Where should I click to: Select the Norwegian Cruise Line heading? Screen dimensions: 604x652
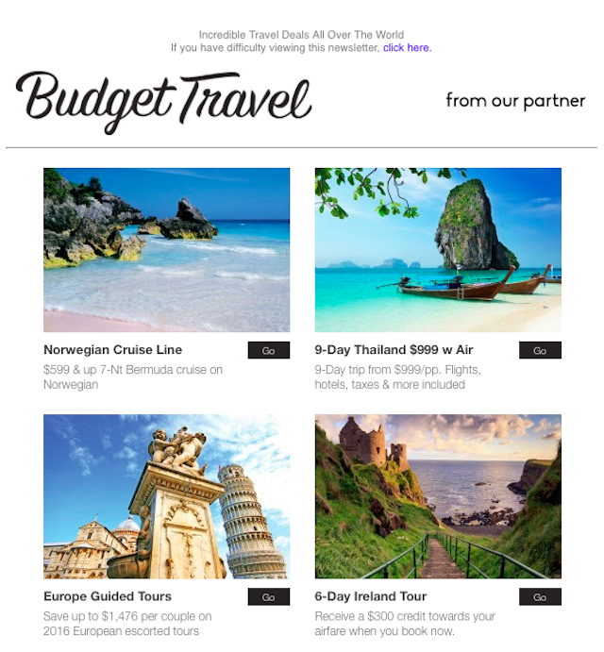click(112, 350)
